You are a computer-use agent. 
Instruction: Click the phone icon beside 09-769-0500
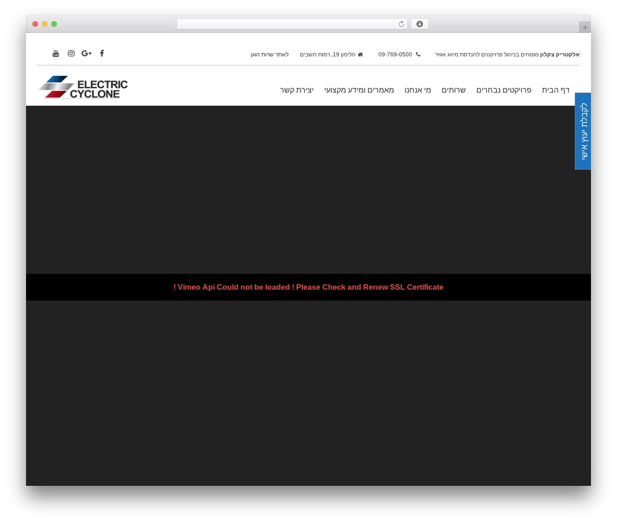click(418, 55)
